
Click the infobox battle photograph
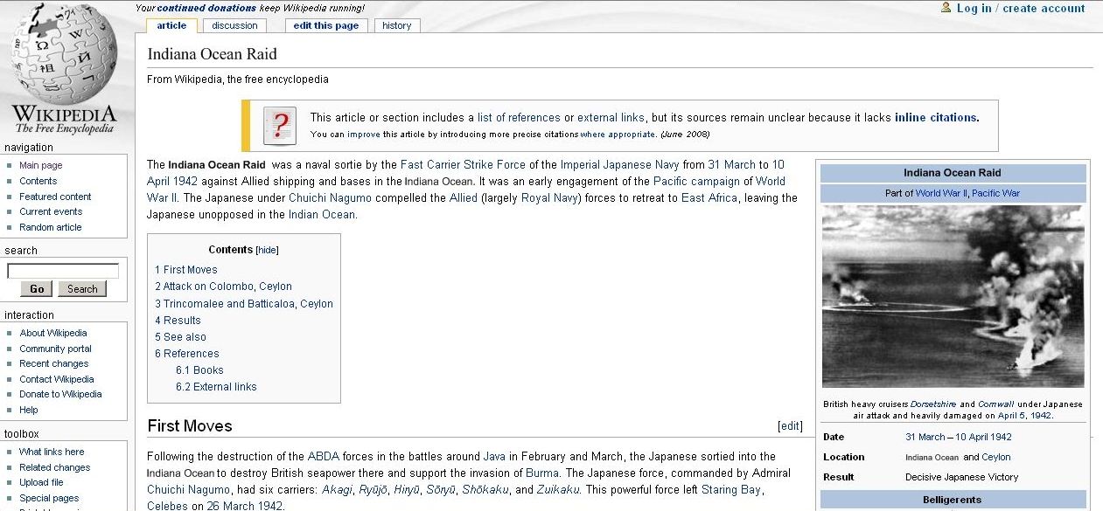953,295
